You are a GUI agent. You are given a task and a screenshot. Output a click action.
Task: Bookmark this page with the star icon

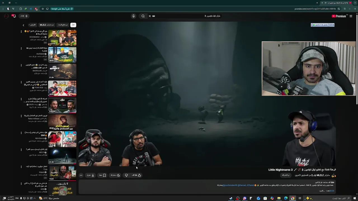pos(43,9)
